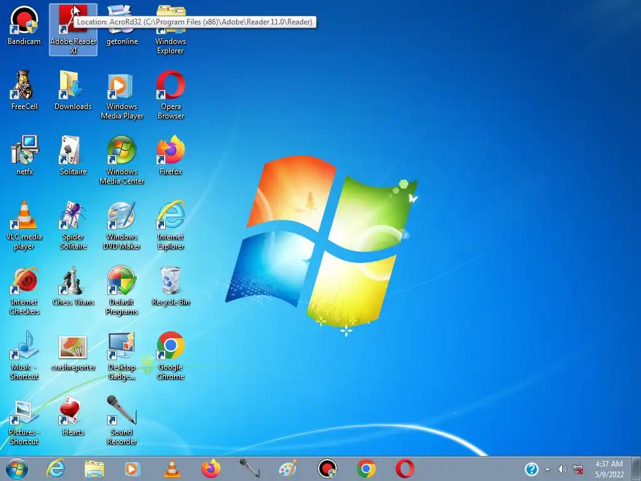Image resolution: width=641 pixels, height=481 pixels.
Task: Select the Windows Media Player desktop shortcut
Action: point(122,95)
